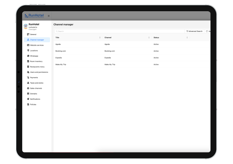Viewport: 233px width, 164px height.
Task: Open Users and permissions section
Action: tap(37, 72)
